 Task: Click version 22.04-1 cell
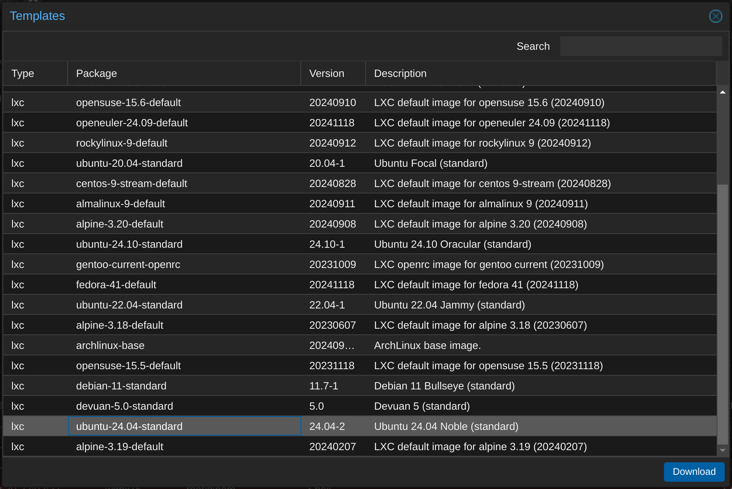pos(333,305)
